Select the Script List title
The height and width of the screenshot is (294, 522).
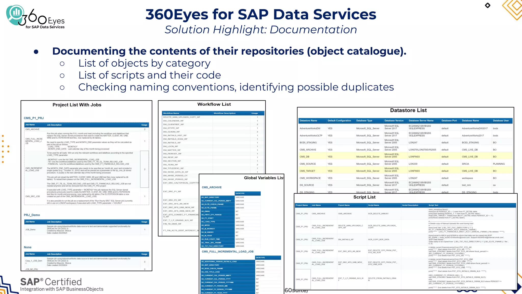pos(364,197)
